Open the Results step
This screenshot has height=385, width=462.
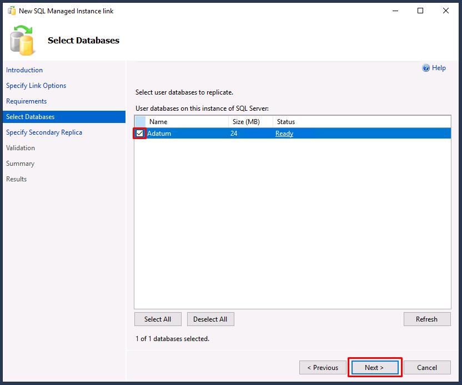[x=17, y=179]
